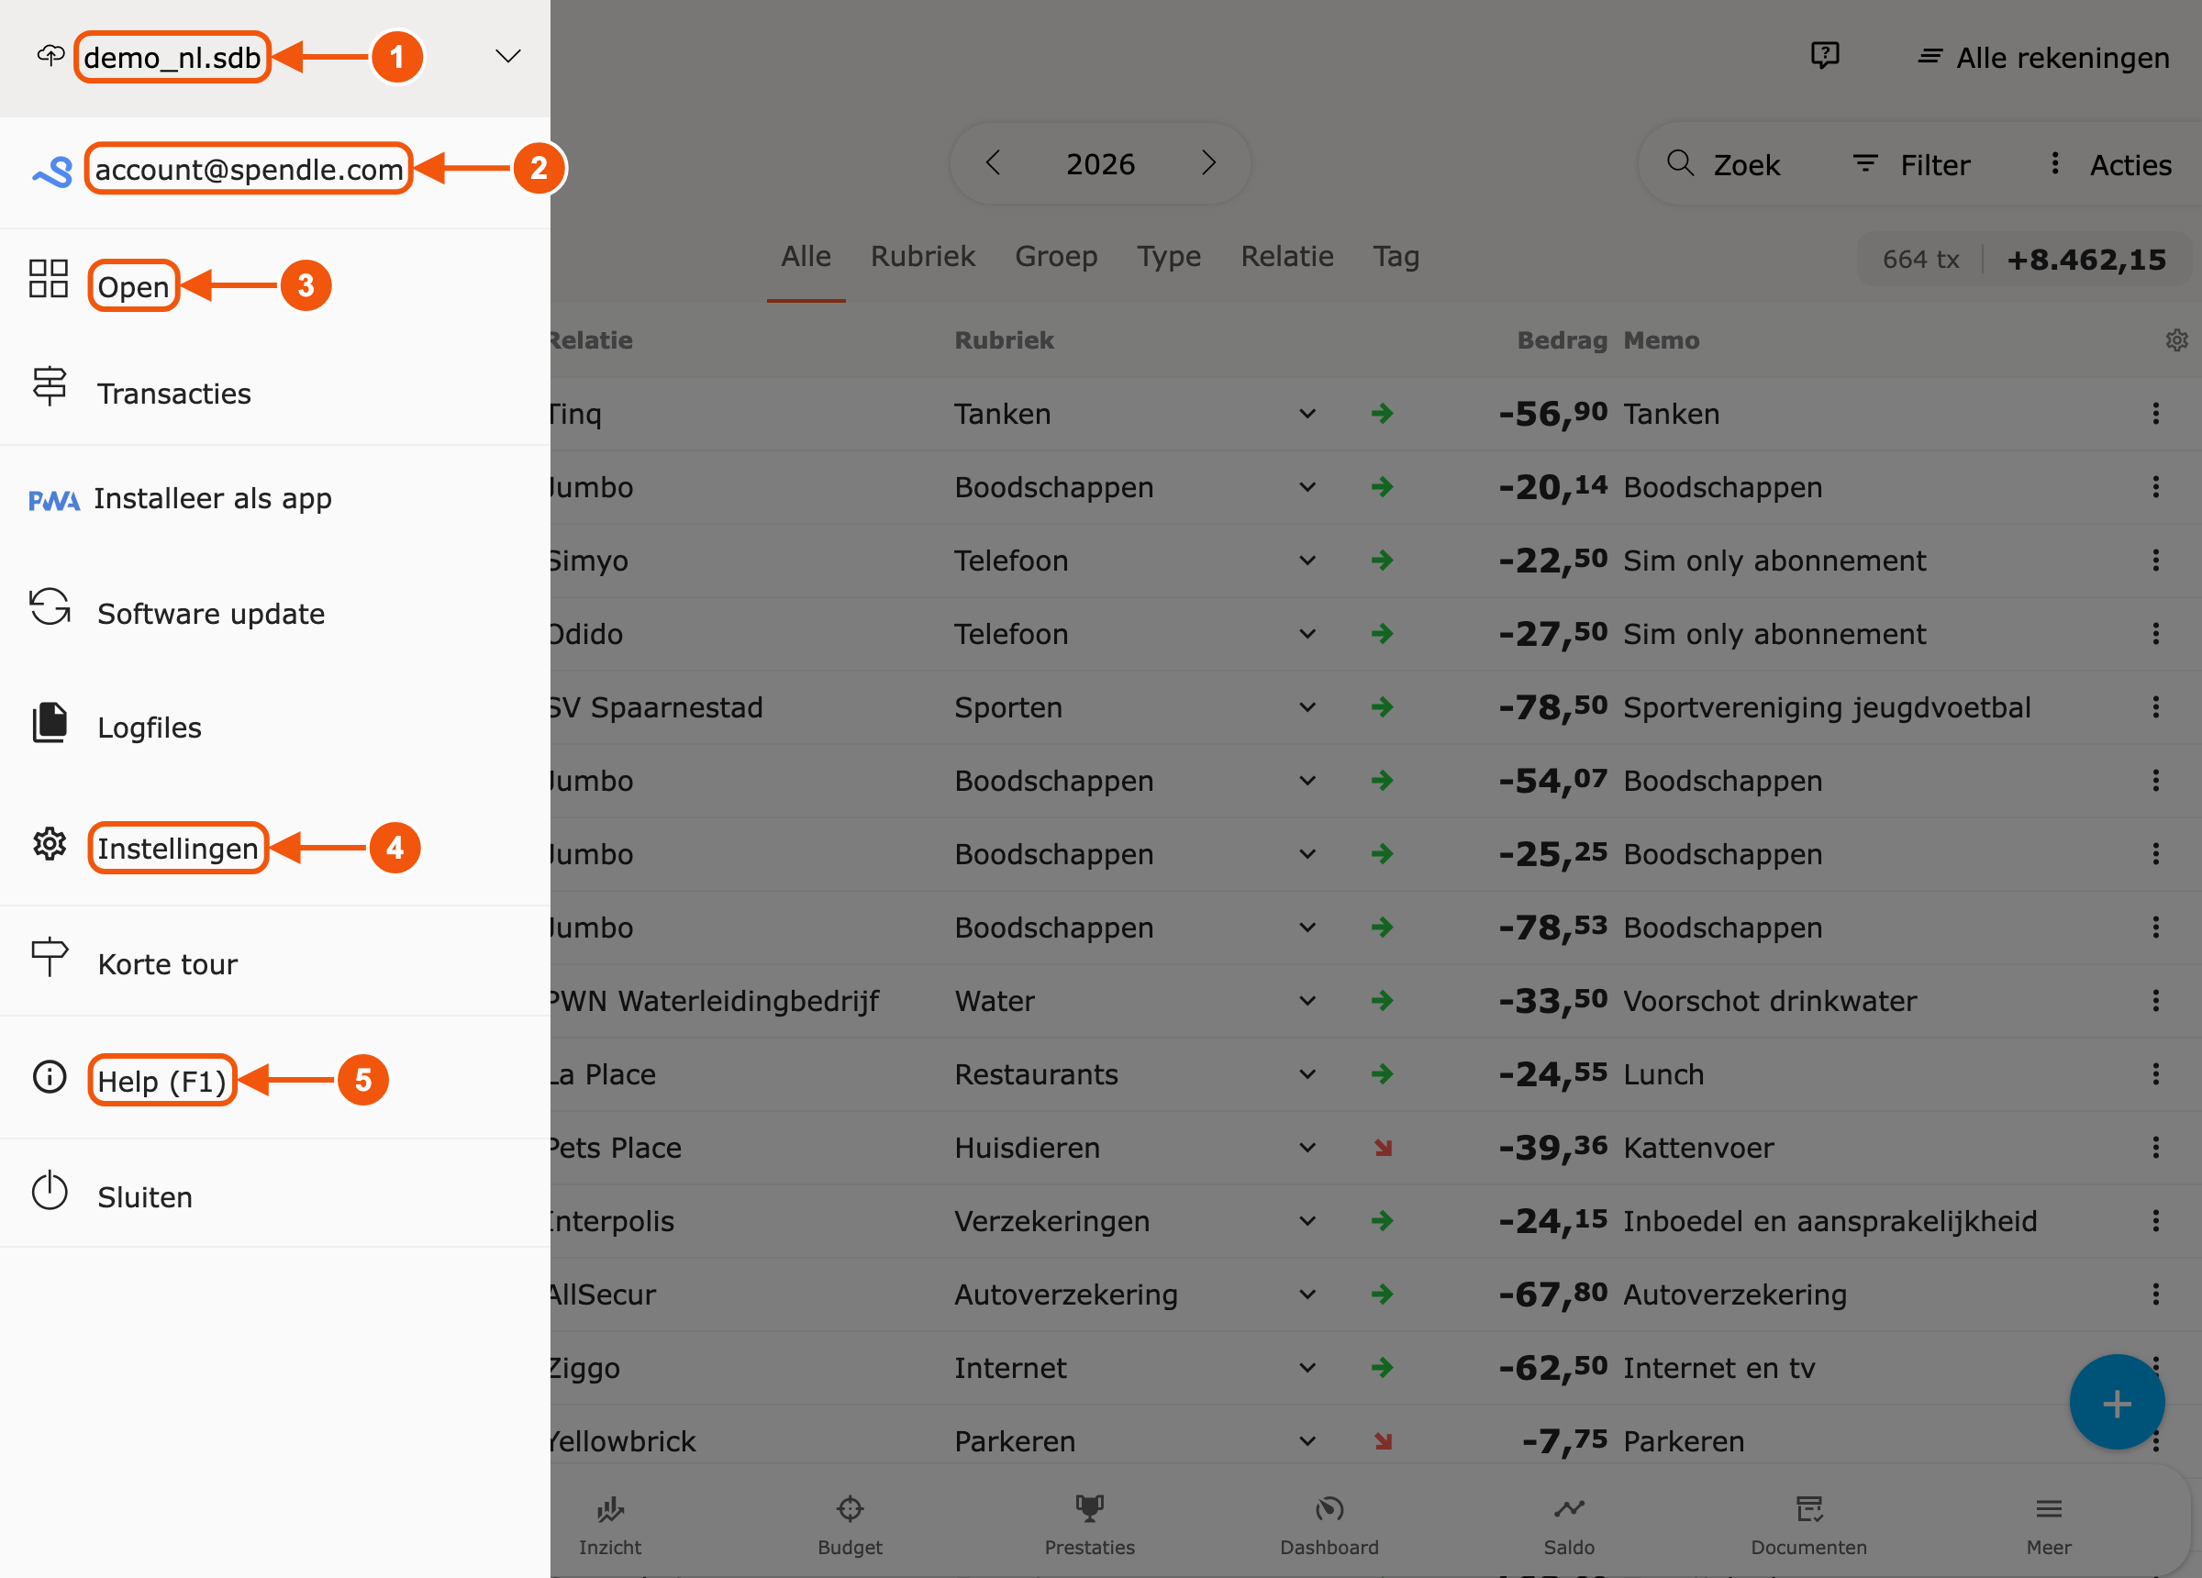Click the Software update refresh icon
This screenshot has height=1578, width=2202.
coord(50,607)
